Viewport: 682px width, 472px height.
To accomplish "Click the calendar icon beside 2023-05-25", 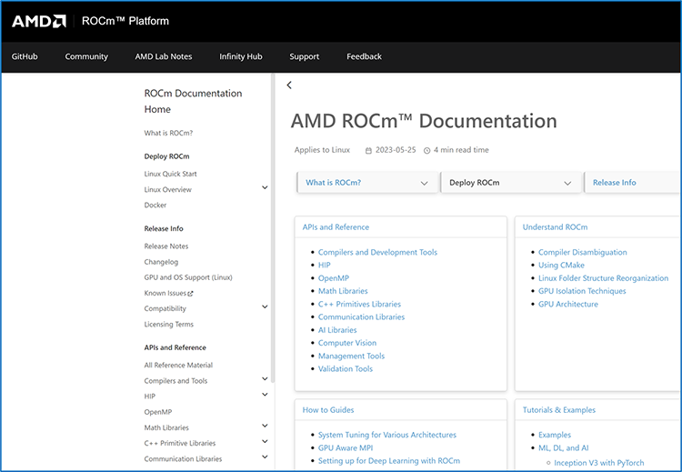I will pyautogui.click(x=368, y=151).
